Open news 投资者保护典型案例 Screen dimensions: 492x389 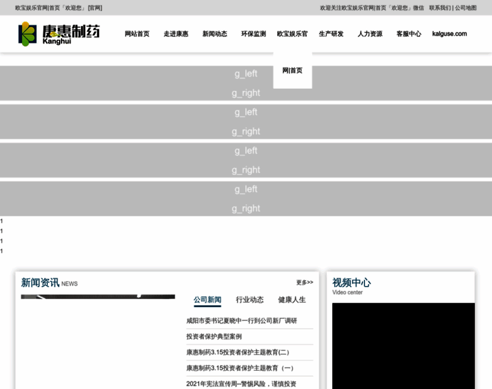214,336
